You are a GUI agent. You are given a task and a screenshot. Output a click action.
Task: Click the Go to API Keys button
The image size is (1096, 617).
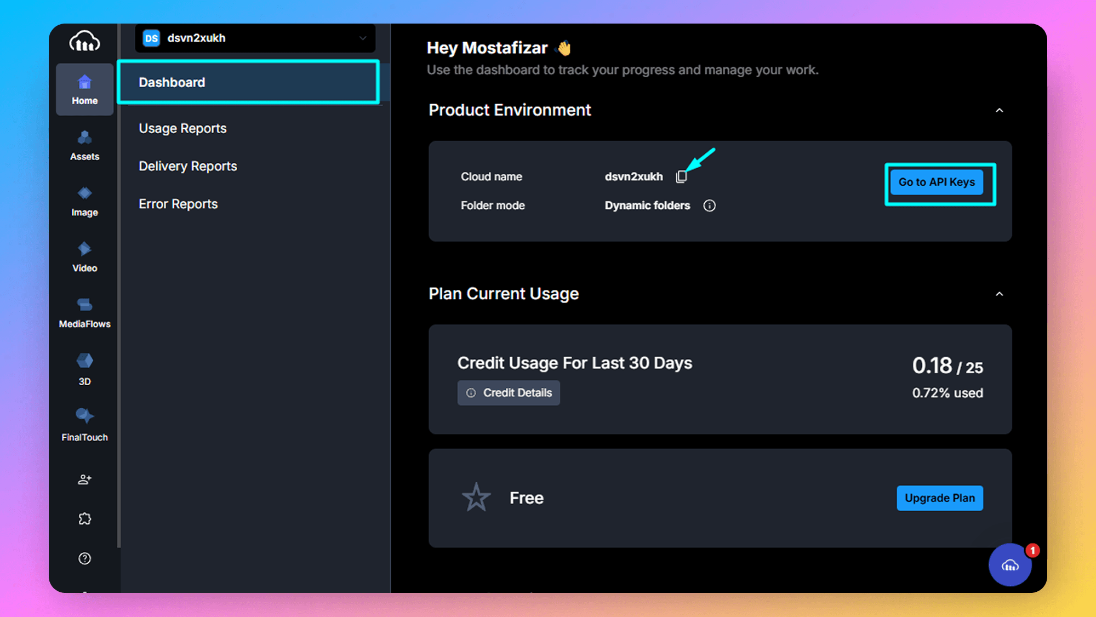click(936, 182)
